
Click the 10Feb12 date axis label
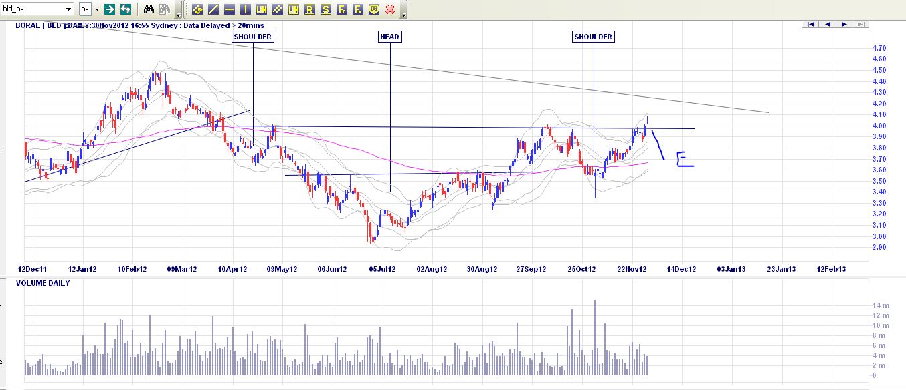[x=131, y=269]
